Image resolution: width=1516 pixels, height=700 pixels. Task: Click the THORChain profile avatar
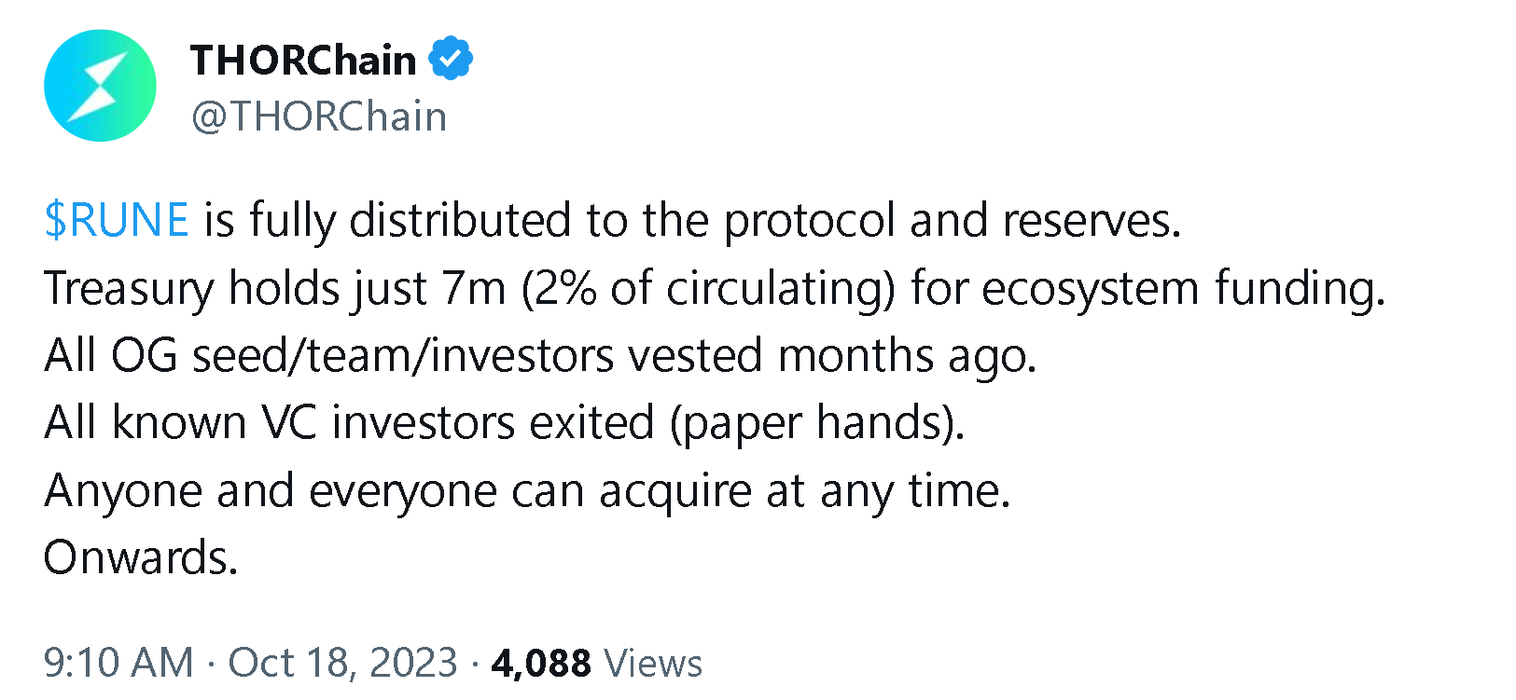(x=100, y=86)
